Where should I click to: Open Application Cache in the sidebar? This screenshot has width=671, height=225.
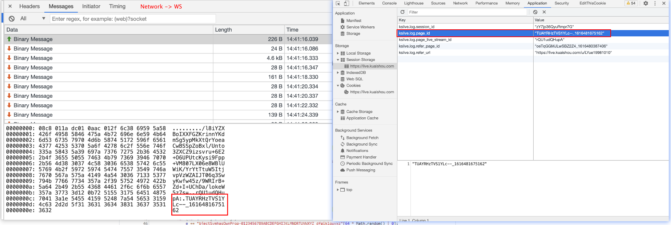click(362, 118)
